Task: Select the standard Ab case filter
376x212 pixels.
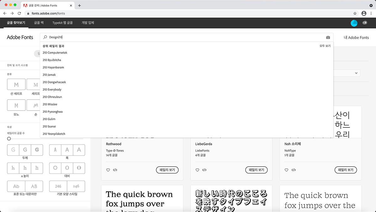Action: 16,186
